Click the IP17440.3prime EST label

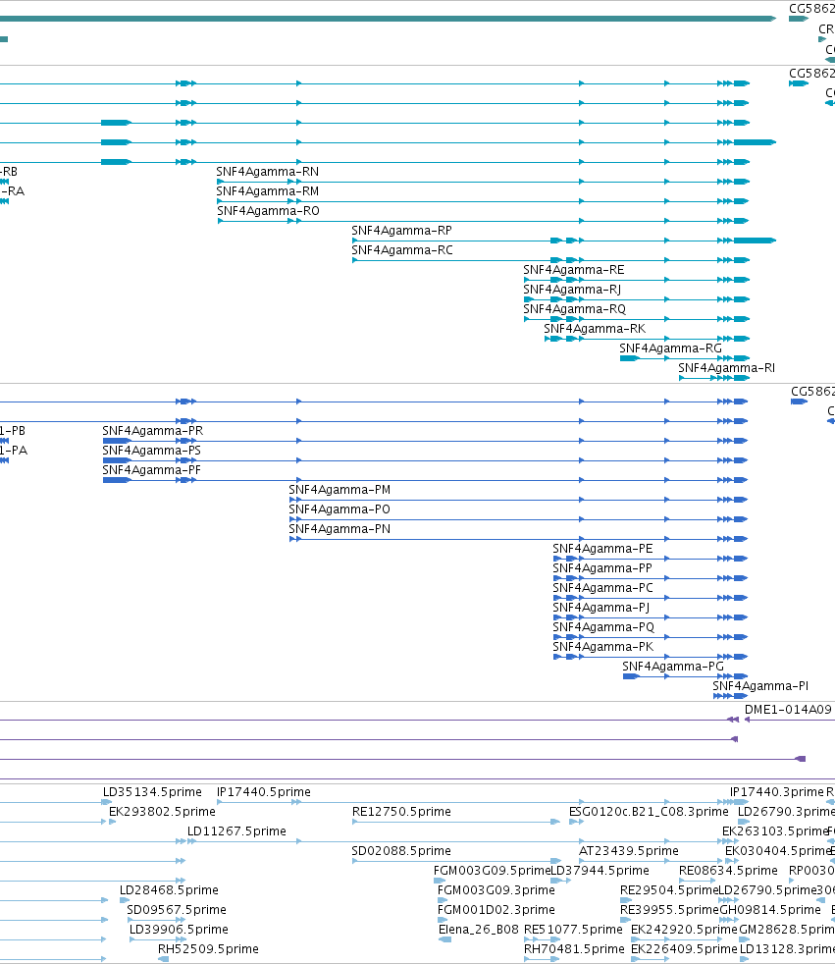776,792
